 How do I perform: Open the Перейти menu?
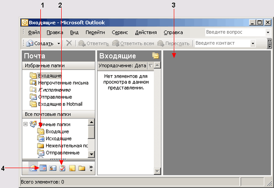coord(95,32)
